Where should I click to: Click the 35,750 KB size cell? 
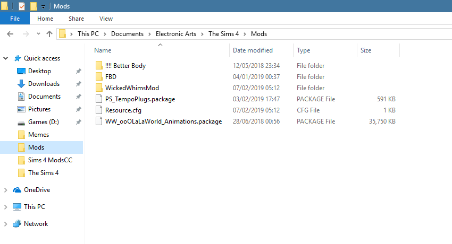tap(382, 121)
